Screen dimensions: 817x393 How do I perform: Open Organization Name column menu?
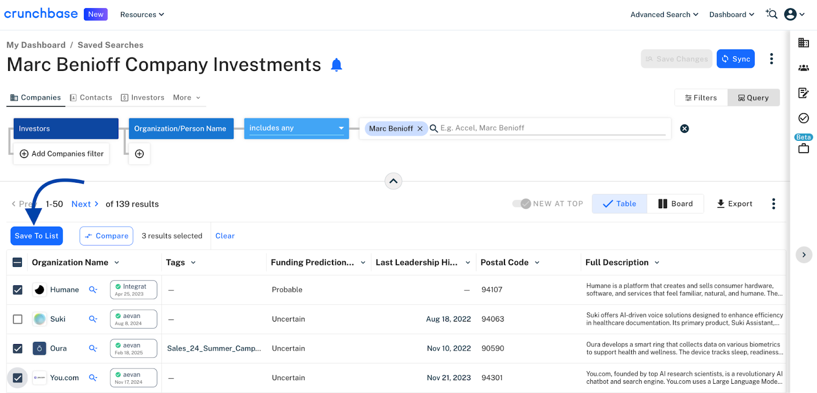[x=116, y=262]
